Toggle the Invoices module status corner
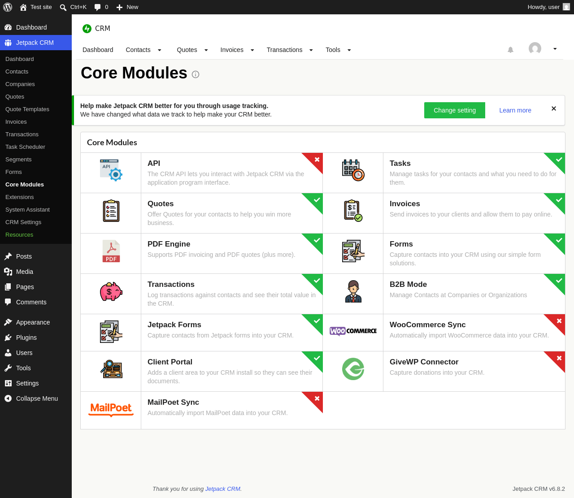The image size is (574, 498). point(558,200)
